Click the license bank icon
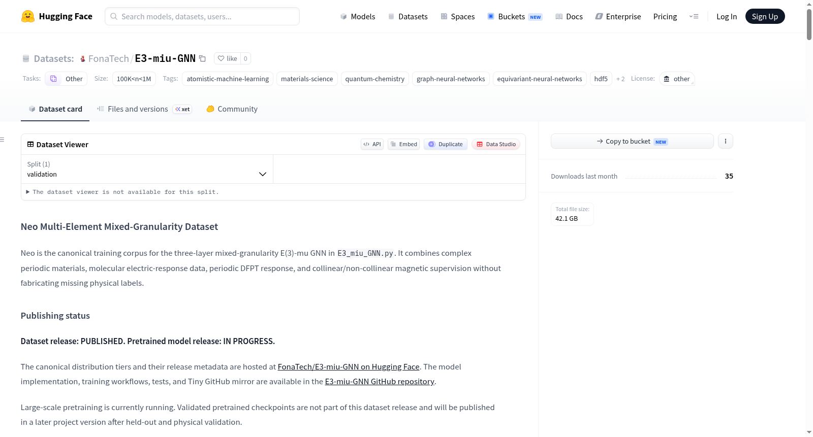This screenshot has height=437, width=813. (667, 79)
